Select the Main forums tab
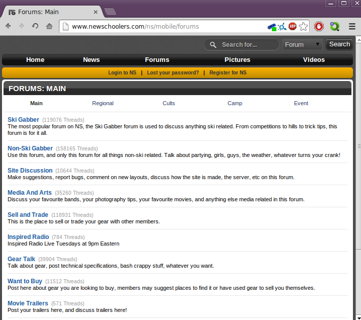This screenshot has width=361, height=320. (x=36, y=103)
